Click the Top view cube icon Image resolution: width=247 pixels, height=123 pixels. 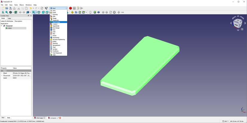coord(47,12)
